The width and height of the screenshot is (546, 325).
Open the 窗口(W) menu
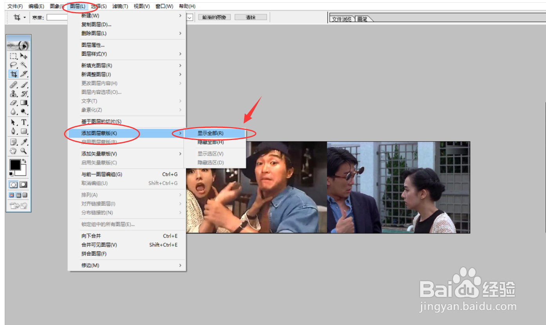pyautogui.click(x=164, y=6)
